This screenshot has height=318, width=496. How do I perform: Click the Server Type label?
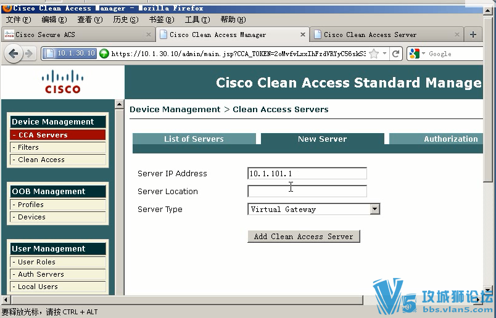tap(160, 210)
